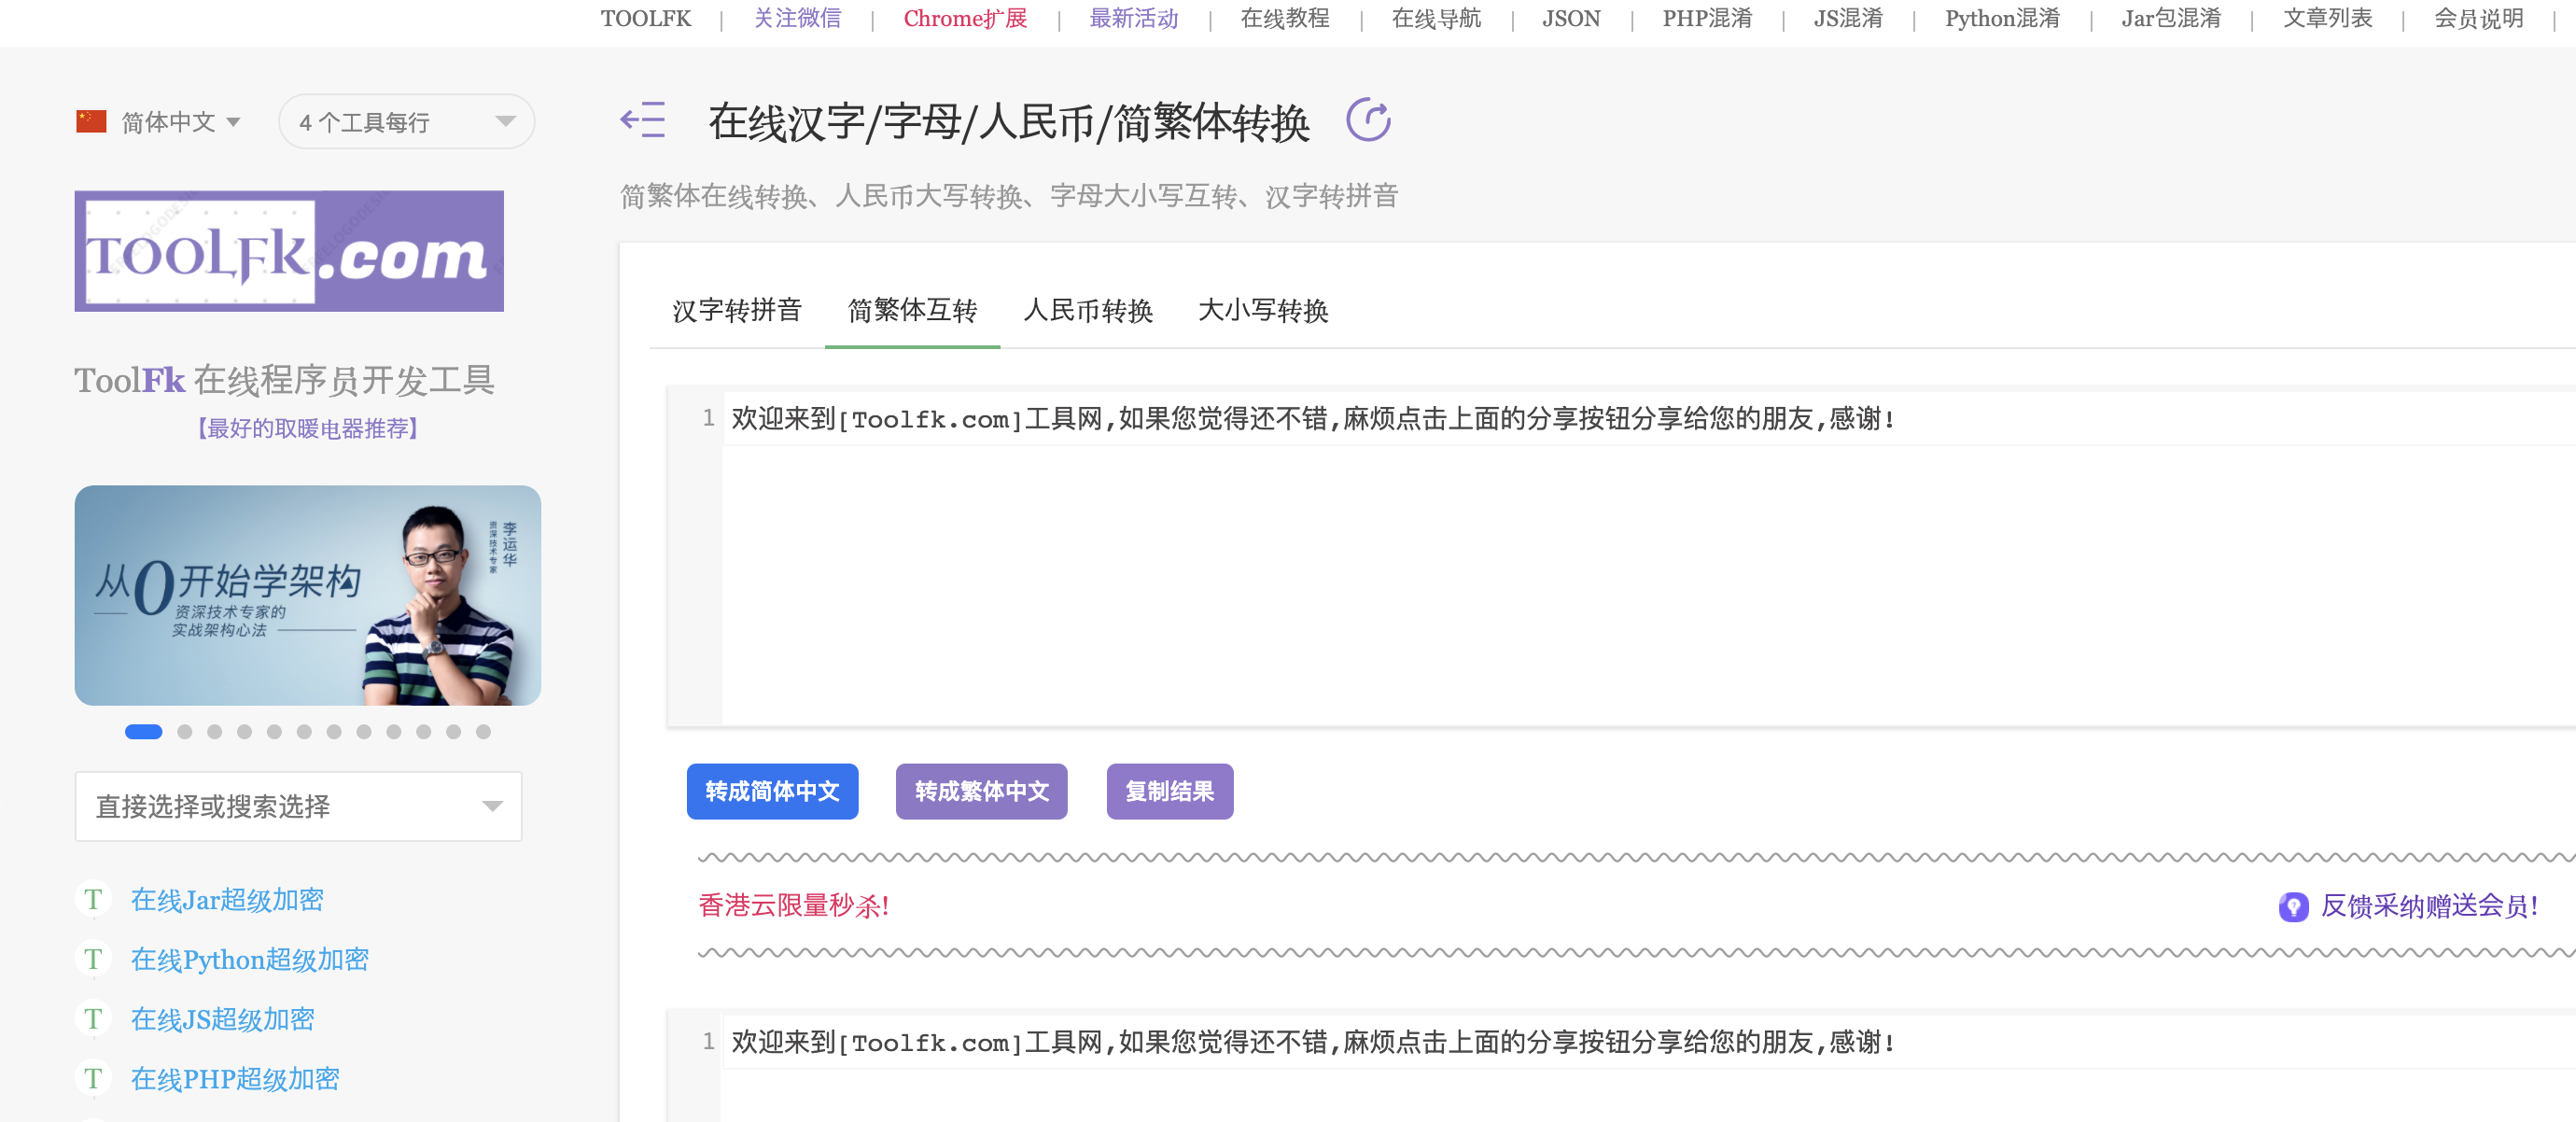
Task: Select the second carousel indicator dot
Action: tap(184, 731)
